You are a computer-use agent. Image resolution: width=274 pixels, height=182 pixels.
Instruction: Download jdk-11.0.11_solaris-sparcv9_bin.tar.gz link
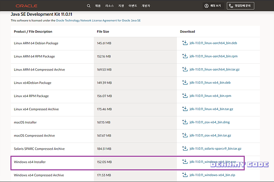click(215, 149)
